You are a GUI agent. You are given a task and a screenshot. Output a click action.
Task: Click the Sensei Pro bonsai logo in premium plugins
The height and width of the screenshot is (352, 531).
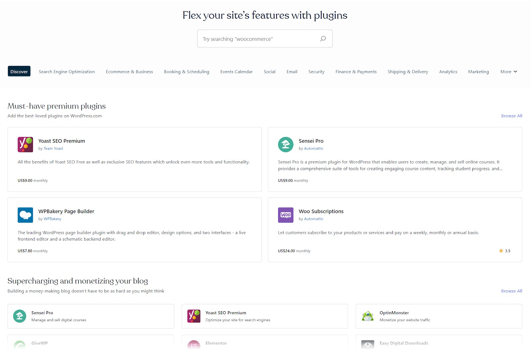[x=285, y=145]
